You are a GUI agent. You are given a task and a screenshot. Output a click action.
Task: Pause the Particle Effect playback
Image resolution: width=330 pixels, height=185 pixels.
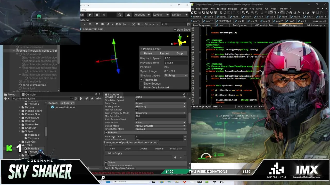click(x=148, y=53)
